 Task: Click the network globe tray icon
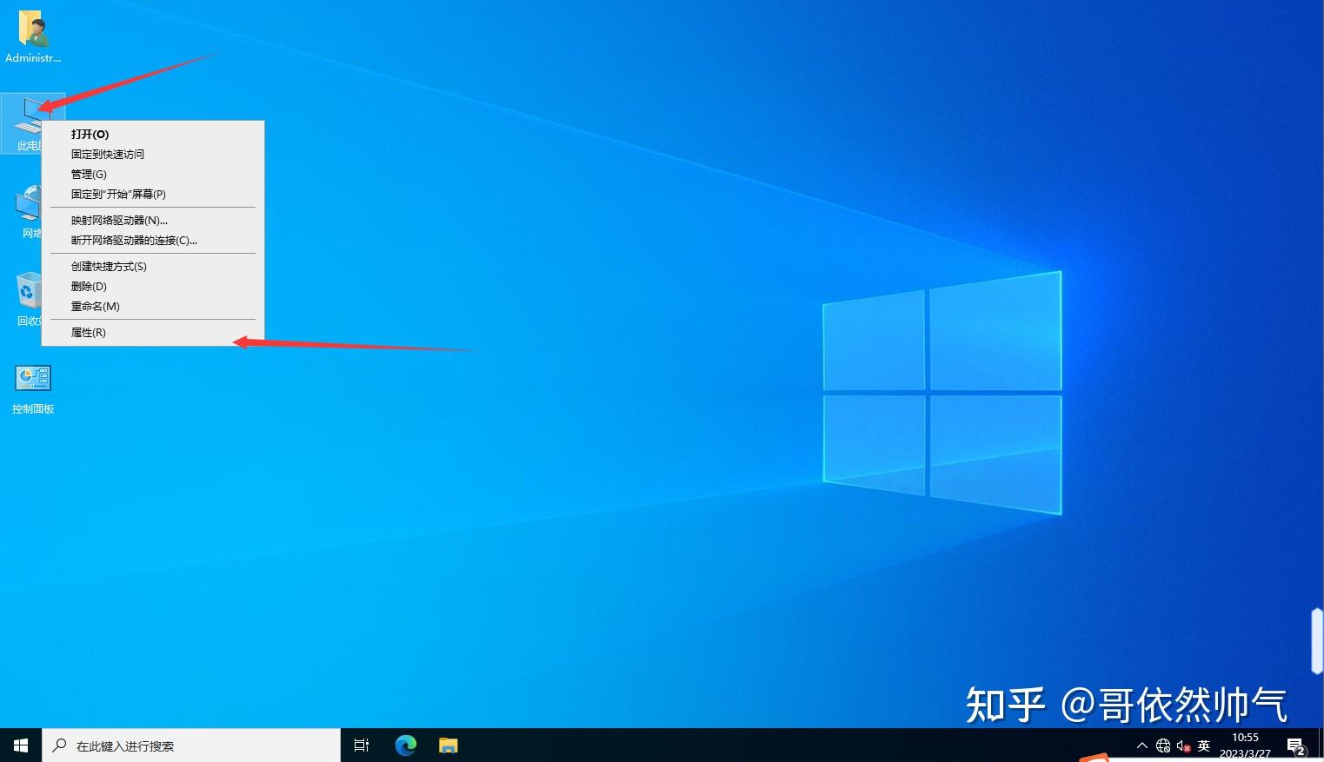tap(1163, 745)
